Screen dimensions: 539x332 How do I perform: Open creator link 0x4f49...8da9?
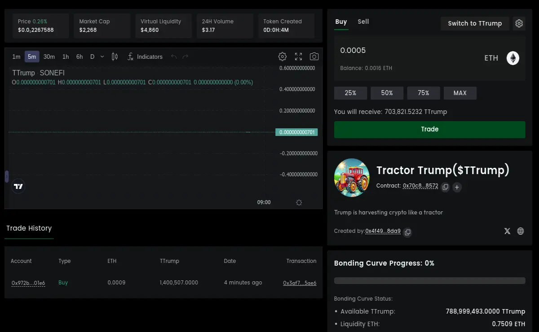coord(383,231)
